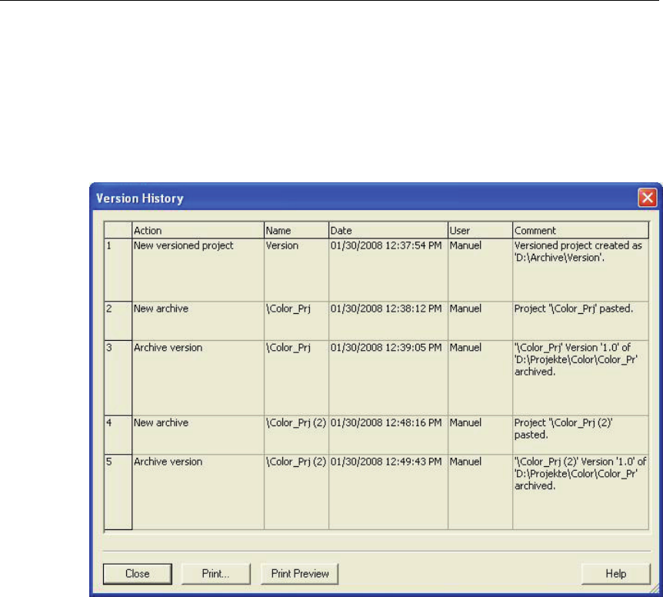Click the dialog resize grip corner
This screenshot has width=663, height=597.
tap(655, 589)
